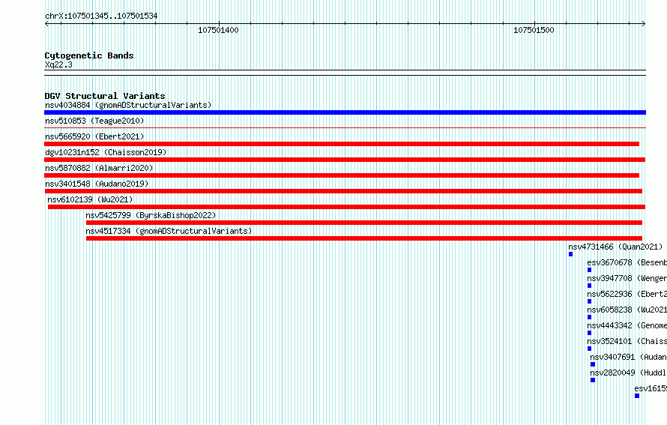Image resolution: width=667 pixels, height=425 pixels.
Task: Click the blue marker under nsv4731466
Action: point(571,254)
